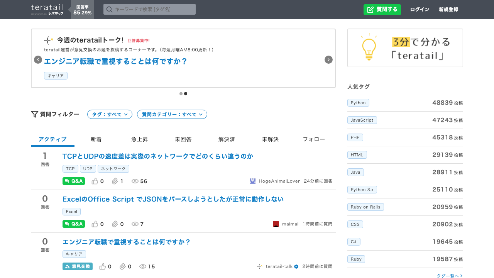
Task: Open the タグ一覧へ link
Action: pos(449,275)
